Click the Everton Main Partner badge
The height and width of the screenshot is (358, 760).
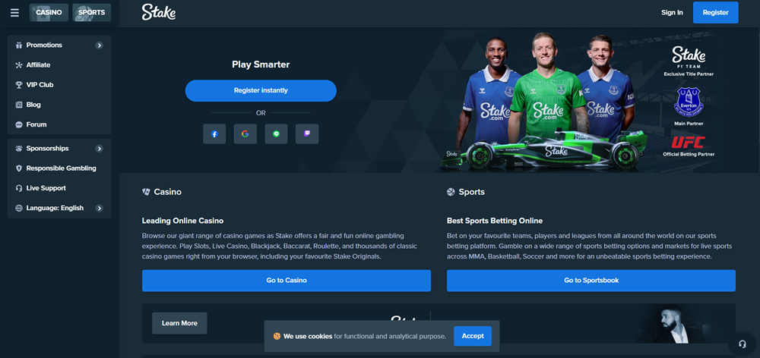(x=689, y=102)
